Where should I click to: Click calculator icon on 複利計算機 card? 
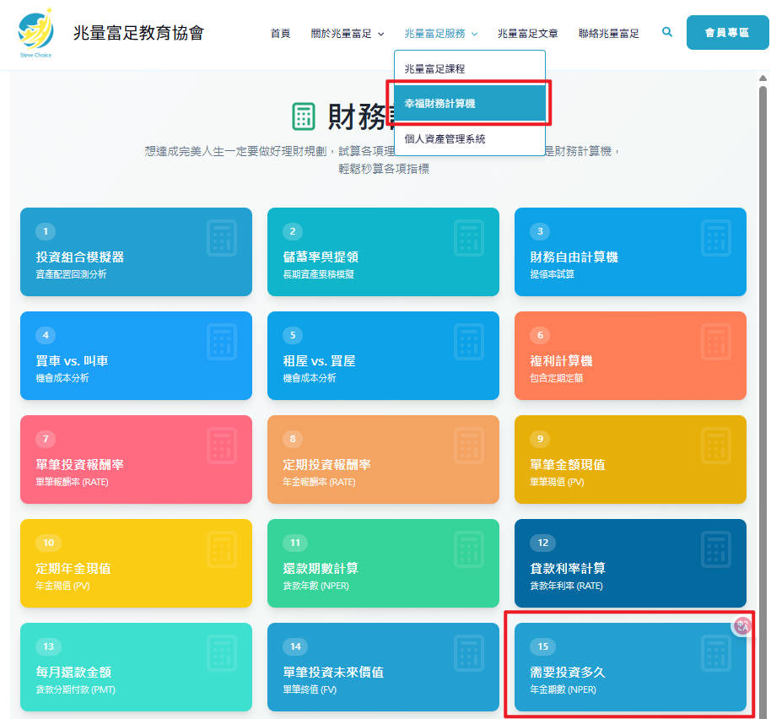tap(715, 343)
